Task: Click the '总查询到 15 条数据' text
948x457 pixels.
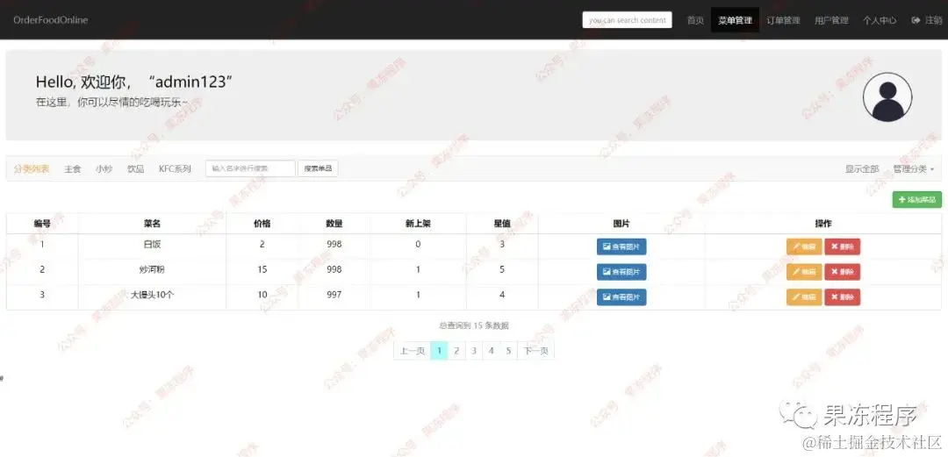Action: click(474, 325)
